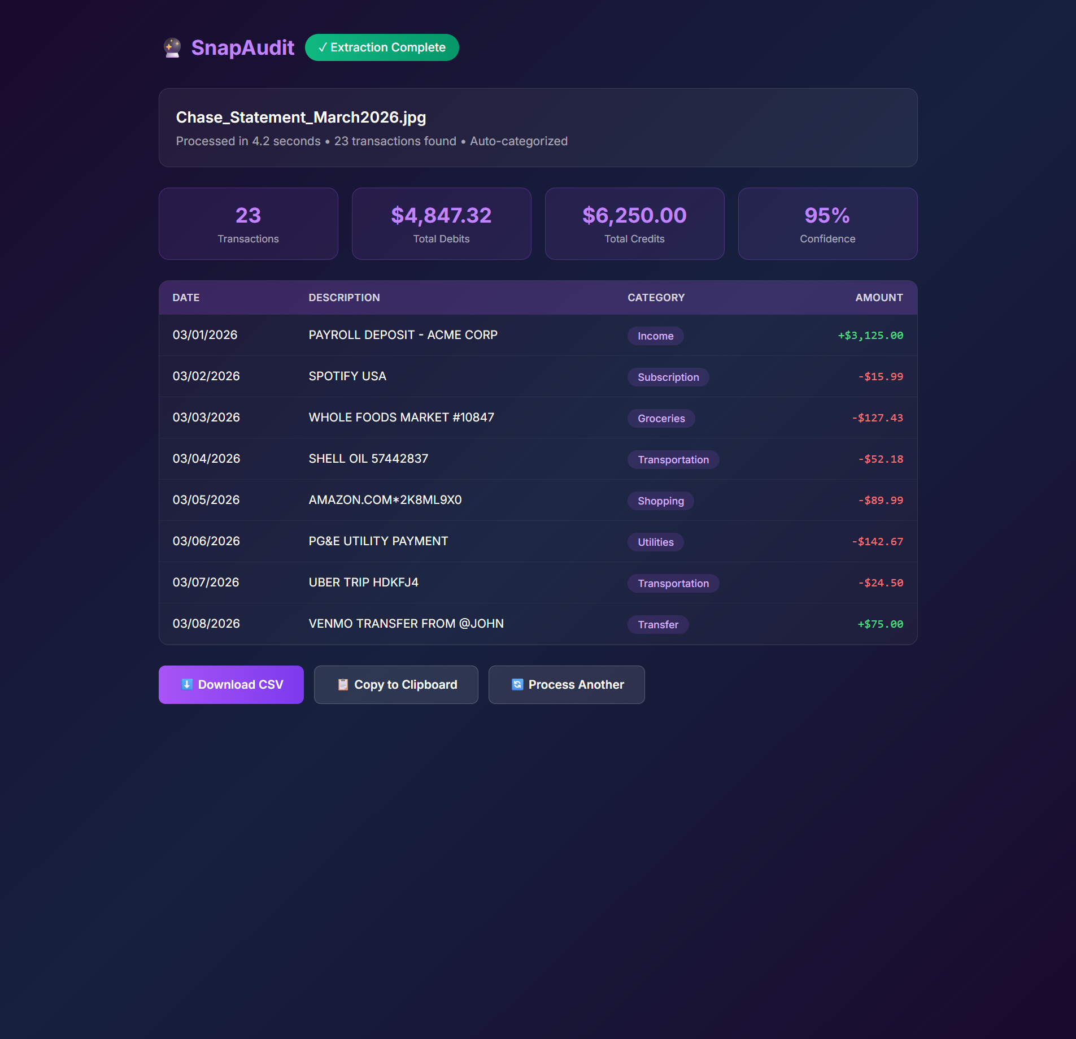Image resolution: width=1076 pixels, height=1039 pixels.
Task: Sort transactions by the DATE column header
Action: (x=186, y=298)
